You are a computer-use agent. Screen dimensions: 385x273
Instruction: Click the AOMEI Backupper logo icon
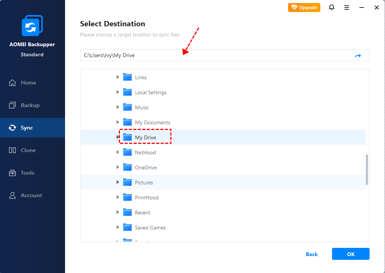(32, 26)
